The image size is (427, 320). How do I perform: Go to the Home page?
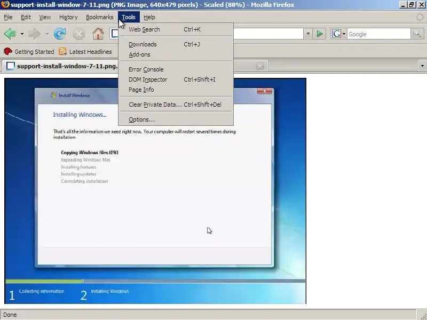[x=98, y=34]
